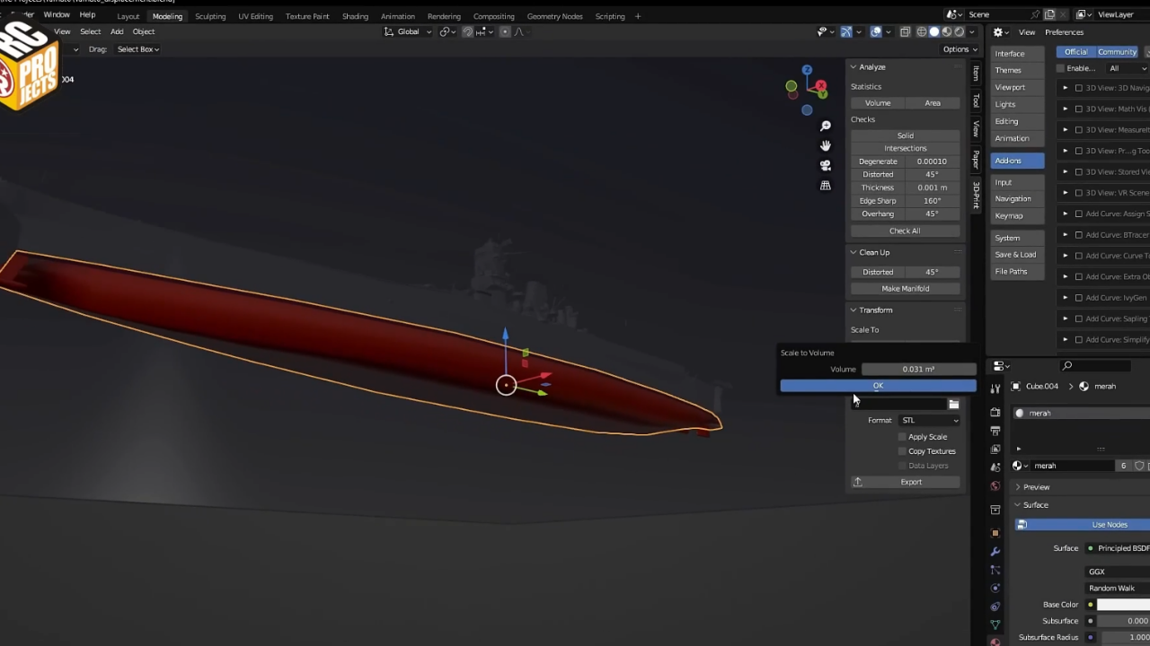
Task: Click the add workspace plus icon
Action: pyautogui.click(x=638, y=16)
